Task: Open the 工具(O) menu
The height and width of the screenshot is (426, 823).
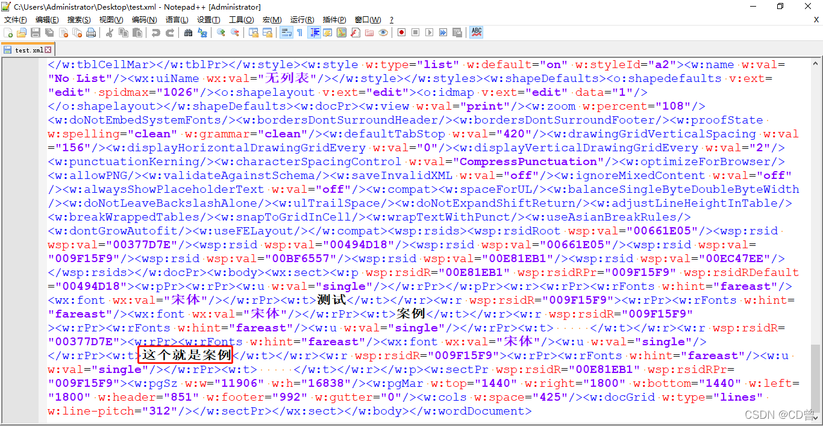Action: tap(241, 20)
